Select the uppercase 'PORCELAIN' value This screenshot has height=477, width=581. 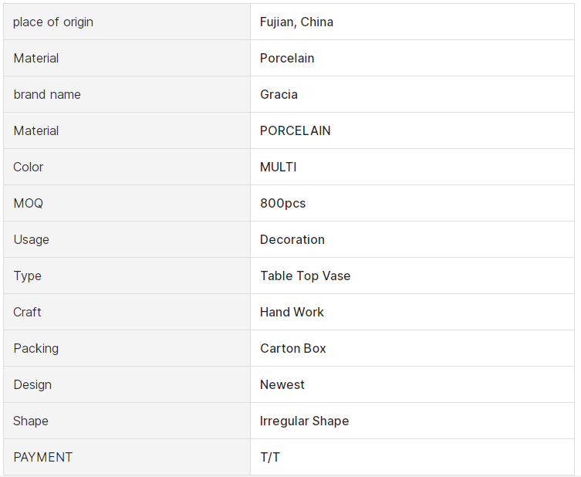(295, 131)
